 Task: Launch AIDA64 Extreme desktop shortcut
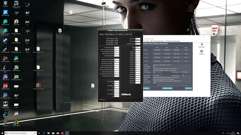[5, 87]
